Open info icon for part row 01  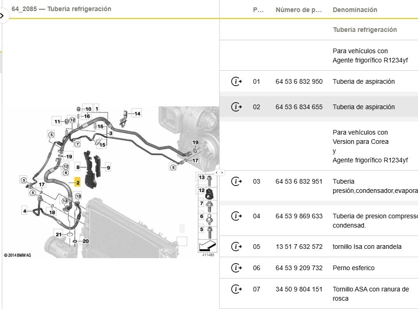236,82
